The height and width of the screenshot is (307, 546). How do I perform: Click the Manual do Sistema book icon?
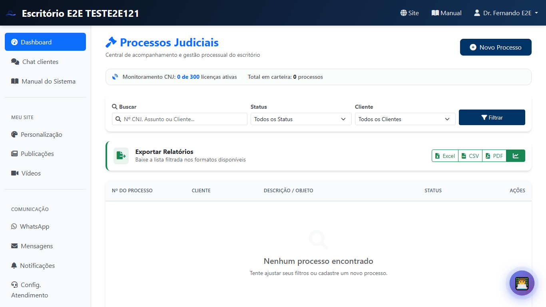point(15,81)
